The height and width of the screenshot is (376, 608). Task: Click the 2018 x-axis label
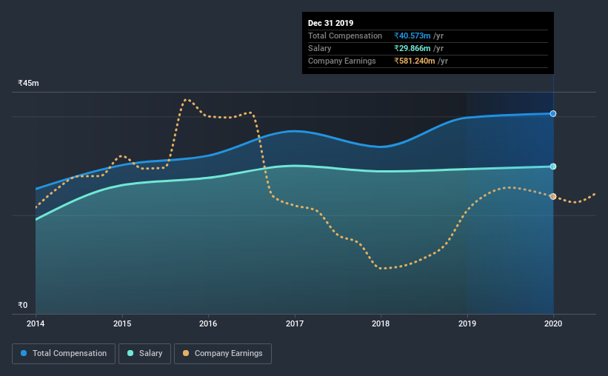(381, 323)
